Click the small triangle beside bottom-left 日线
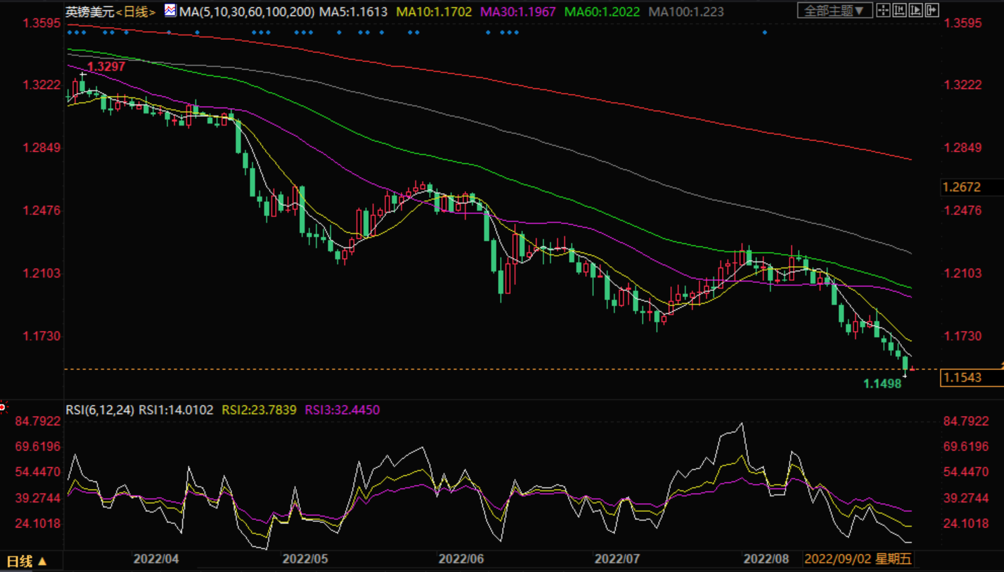The height and width of the screenshot is (572, 1004). click(42, 561)
